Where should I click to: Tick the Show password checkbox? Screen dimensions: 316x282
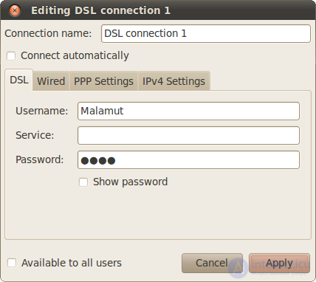[83, 182]
